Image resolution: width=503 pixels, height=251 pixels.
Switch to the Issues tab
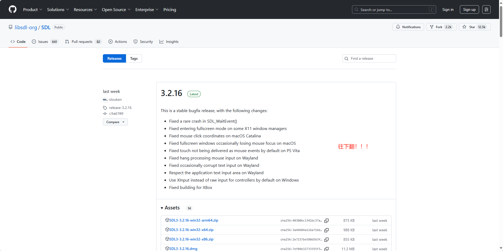pyautogui.click(x=45, y=42)
